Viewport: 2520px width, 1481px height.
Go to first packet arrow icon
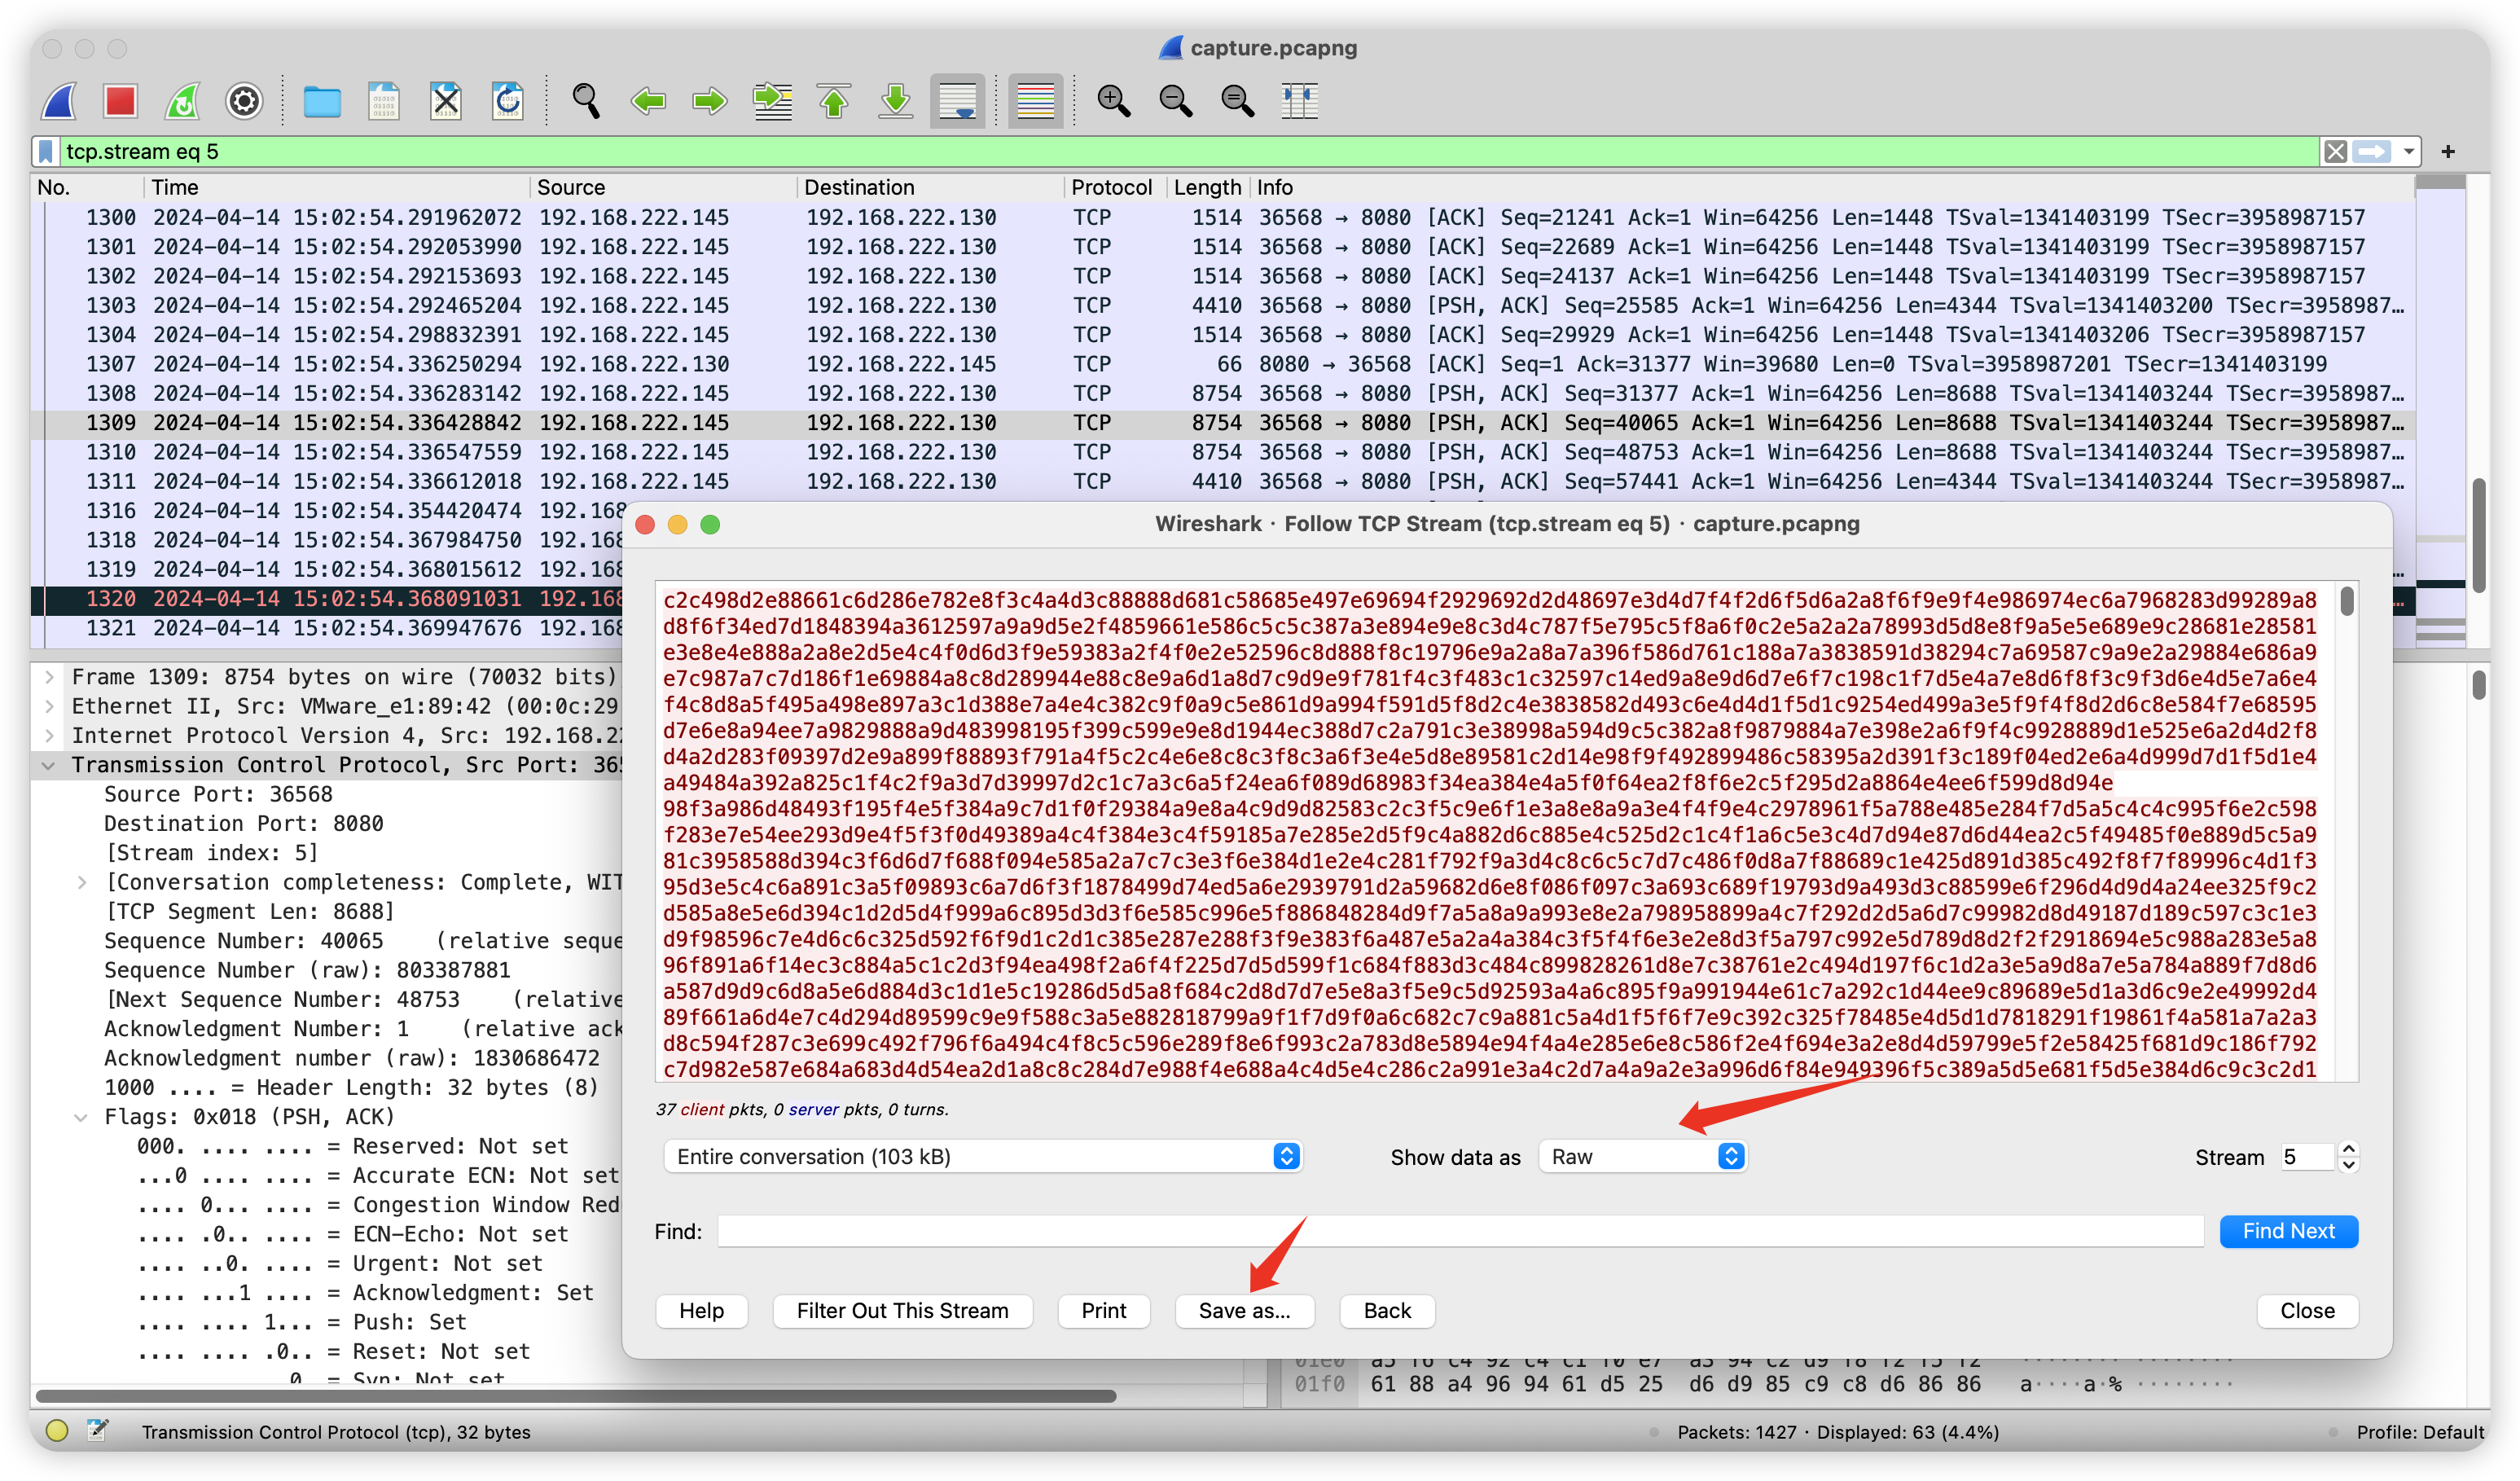pos(834,101)
